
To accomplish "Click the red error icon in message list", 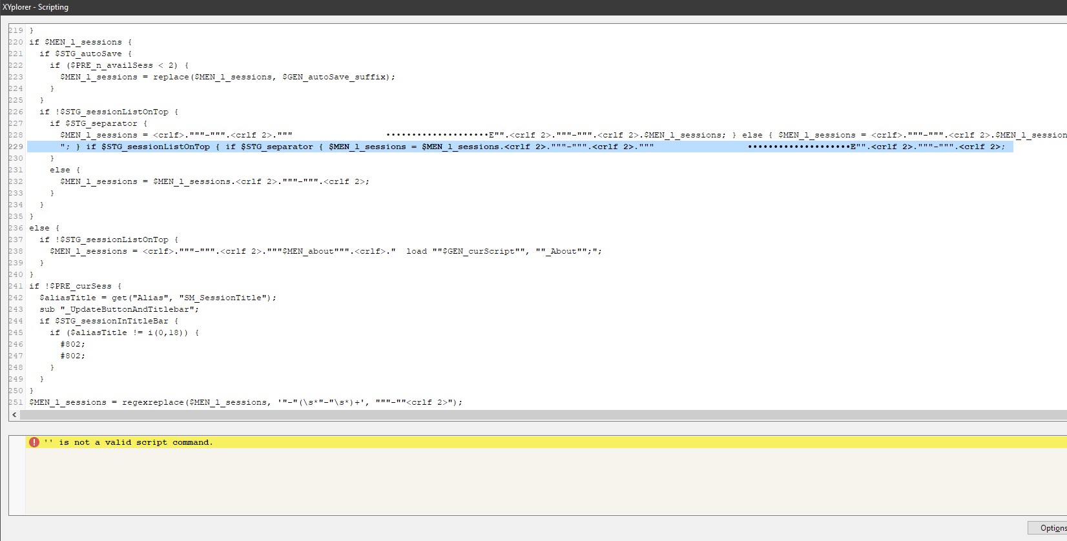I will click(x=34, y=442).
